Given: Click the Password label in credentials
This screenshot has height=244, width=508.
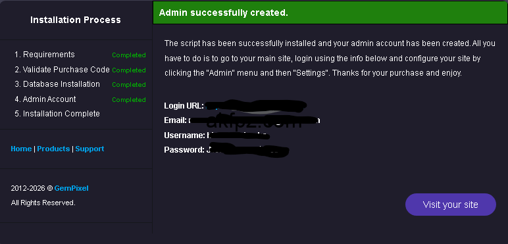Looking at the screenshot, I should click(184, 150).
